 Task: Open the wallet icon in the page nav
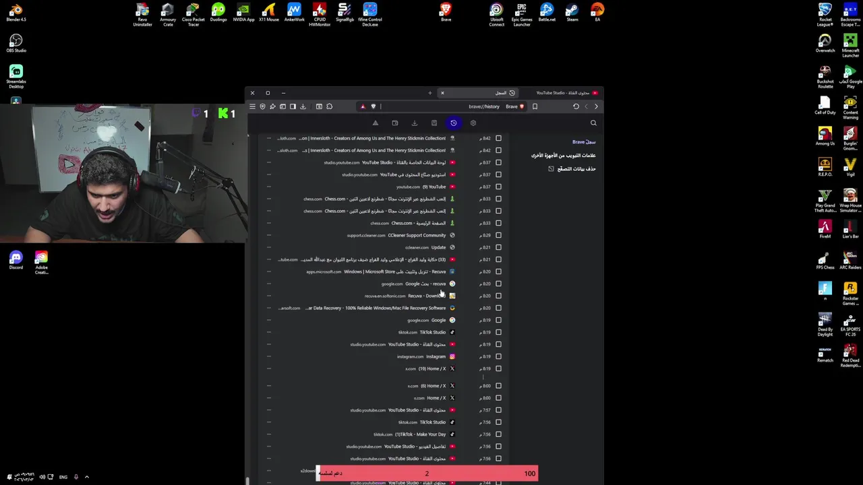394,123
